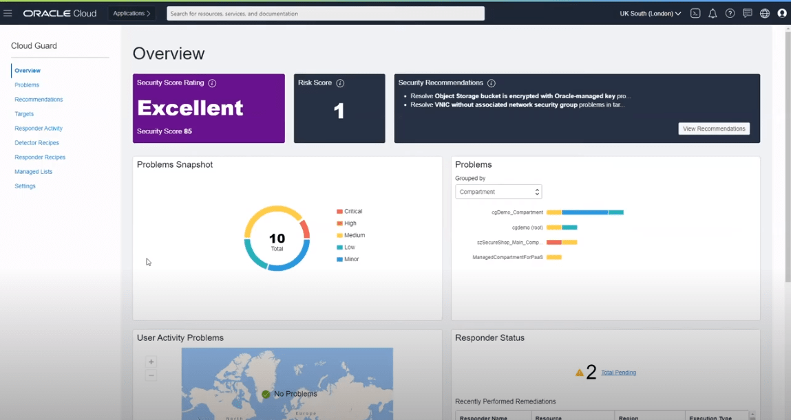Click the Low legend swatch
The width and height of the screenshot is (791, 420).
point(339,247)
